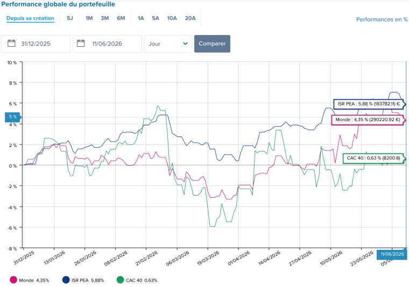Toggle the pink Monde legend swatch
Screen dimensions: 409x287
click(13, 280)
